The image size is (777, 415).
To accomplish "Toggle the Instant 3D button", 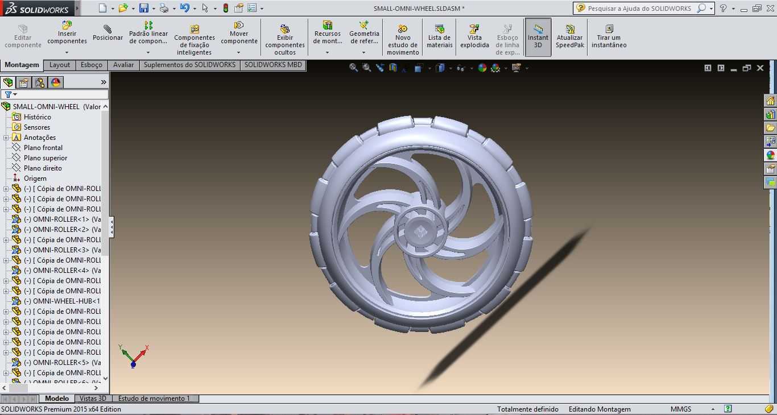I will [538, 37].
